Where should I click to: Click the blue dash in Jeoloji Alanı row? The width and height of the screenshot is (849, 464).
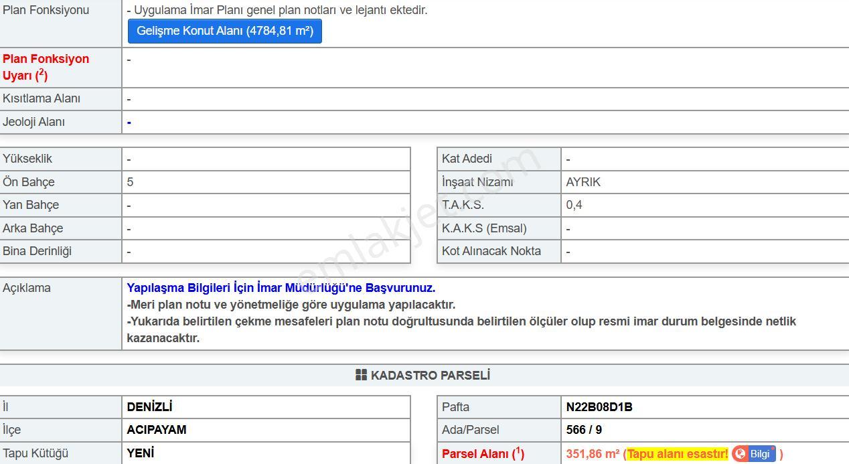129,122
